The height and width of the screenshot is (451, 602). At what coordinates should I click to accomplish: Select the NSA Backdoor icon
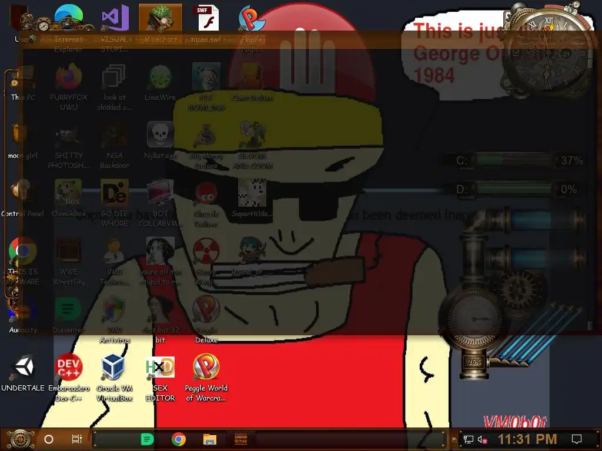point(115,145)
